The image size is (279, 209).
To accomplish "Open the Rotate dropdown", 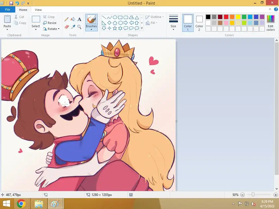I will click(x=51, y=29).
